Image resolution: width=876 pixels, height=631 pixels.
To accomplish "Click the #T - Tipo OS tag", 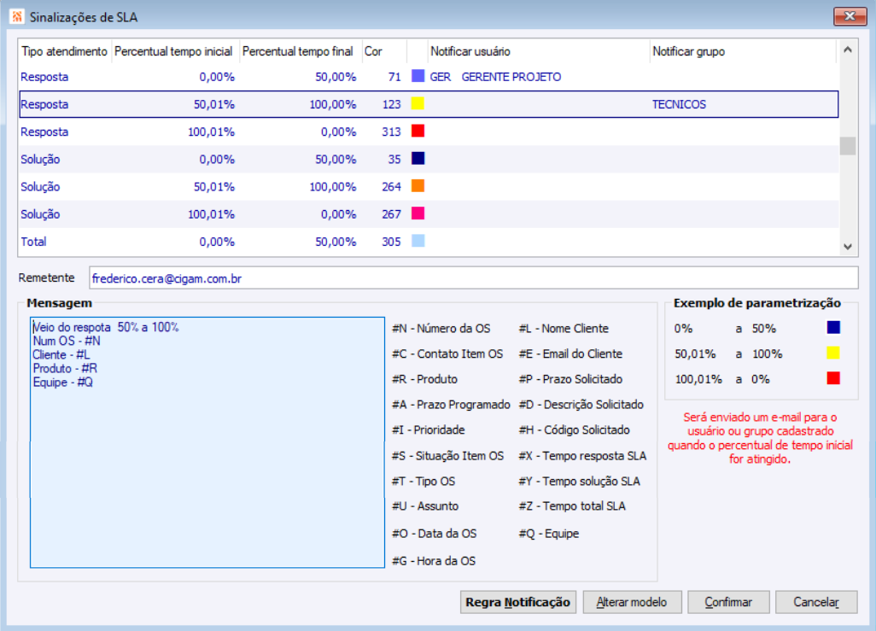I will click(x=423, y=482).
